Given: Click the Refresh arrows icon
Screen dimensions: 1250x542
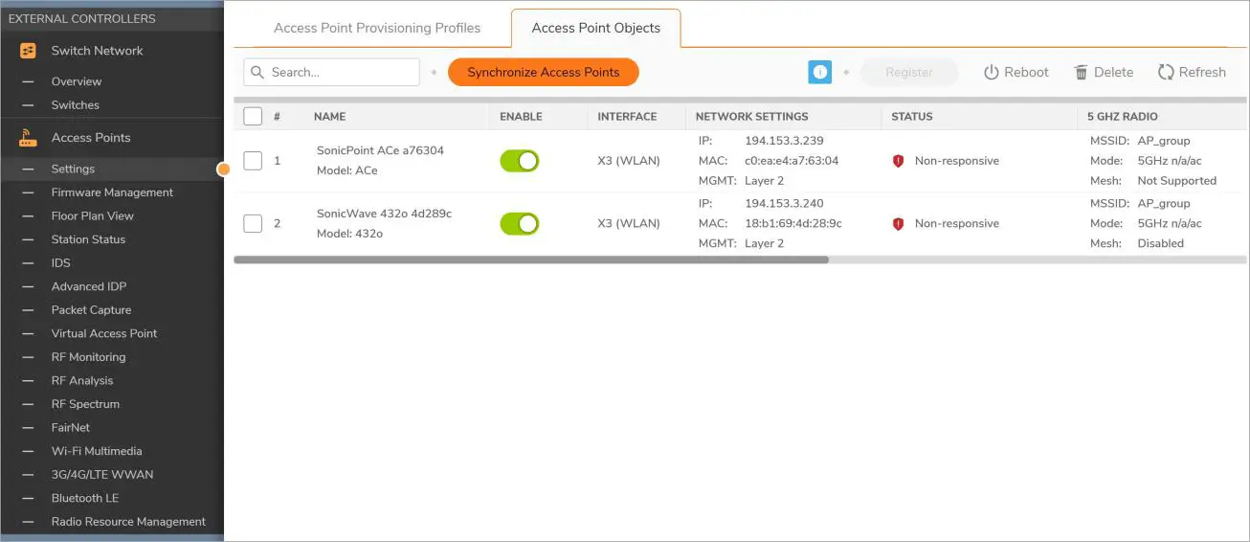Looking at the screenshot, I should point(1166,73).
